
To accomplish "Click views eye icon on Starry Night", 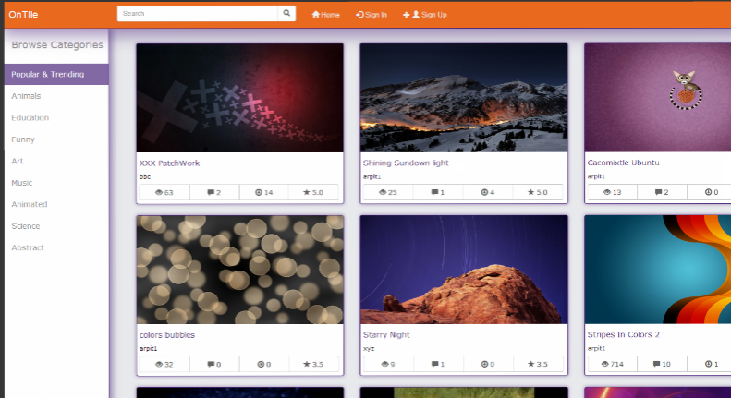I will coord(384,364).
